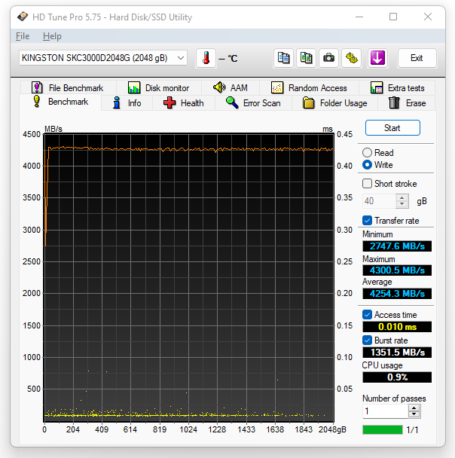Open the Help menu
Viewport: 455px width, 458px height.
tap(52, 36)
